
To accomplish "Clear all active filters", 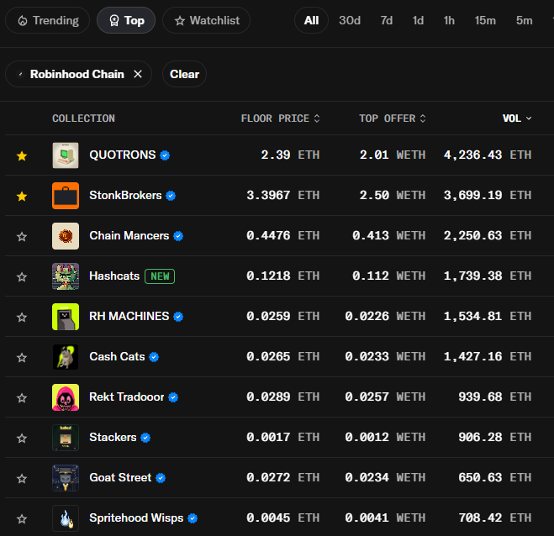I will tap(184, 74).
